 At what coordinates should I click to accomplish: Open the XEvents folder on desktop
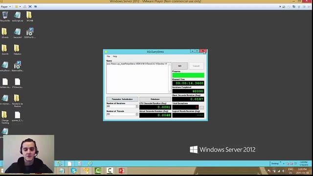coord(5,33)
